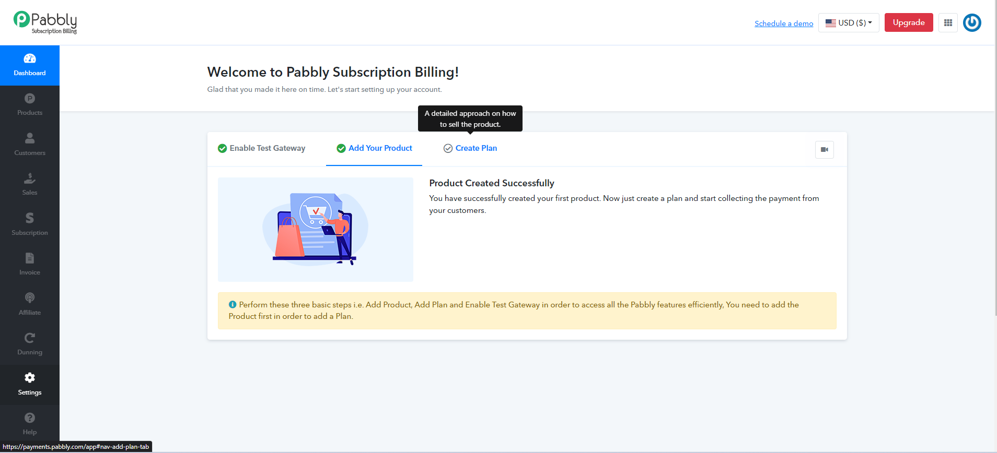The height and width of the screenshot is (453, 997).
Task: Open the apps grid icon
Action: click(948, 22)
